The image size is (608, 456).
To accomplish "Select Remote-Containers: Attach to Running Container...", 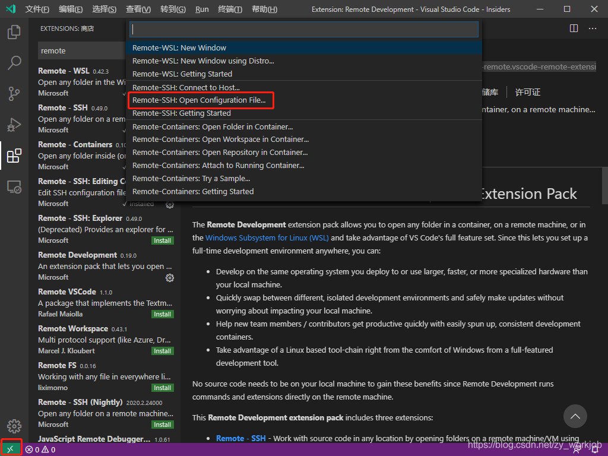I will [x=304, y=166].
